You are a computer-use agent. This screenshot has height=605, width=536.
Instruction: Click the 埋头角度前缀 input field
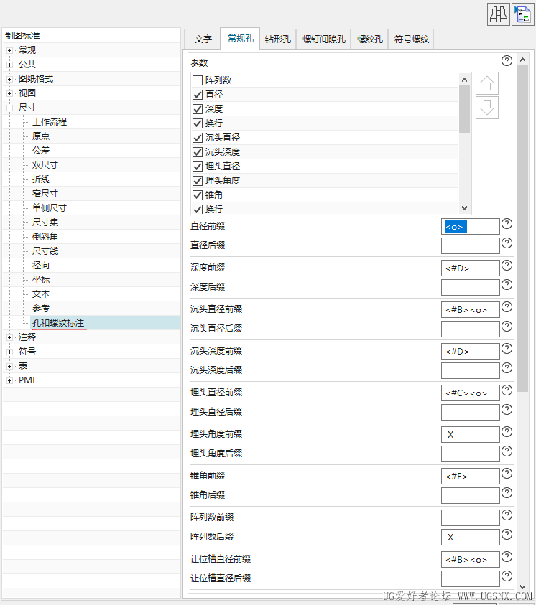[x=471, y=434]
